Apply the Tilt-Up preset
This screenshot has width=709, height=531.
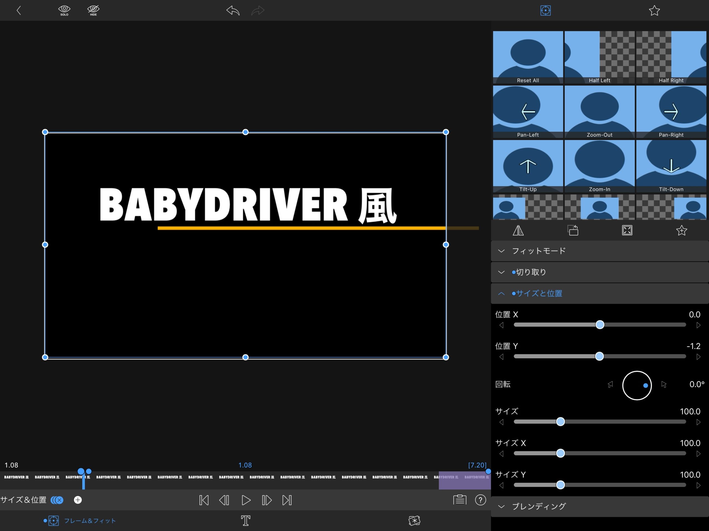click(528, 166)
